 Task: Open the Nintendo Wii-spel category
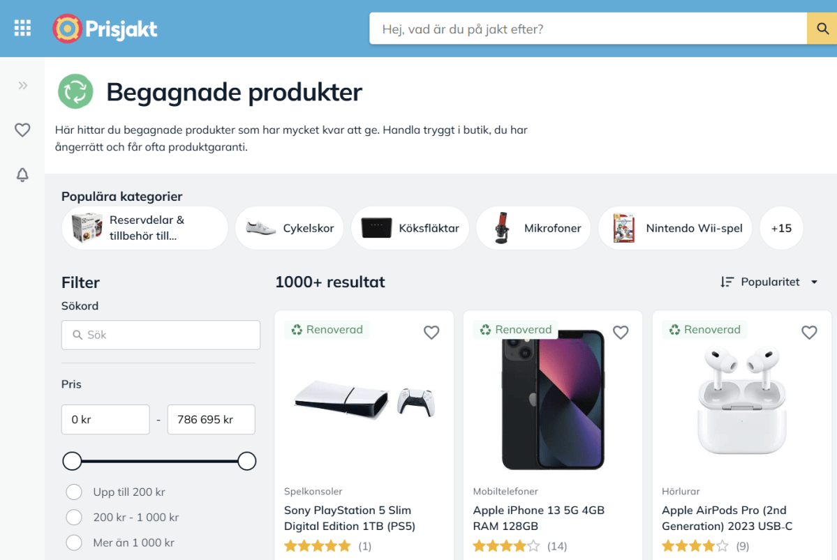675,228
